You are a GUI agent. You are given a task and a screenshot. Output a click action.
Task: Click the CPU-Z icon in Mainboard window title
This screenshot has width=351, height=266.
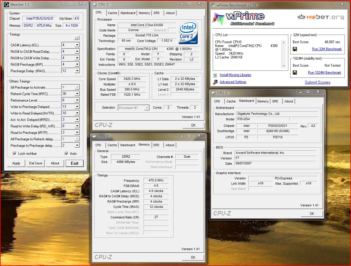[213, 93]
